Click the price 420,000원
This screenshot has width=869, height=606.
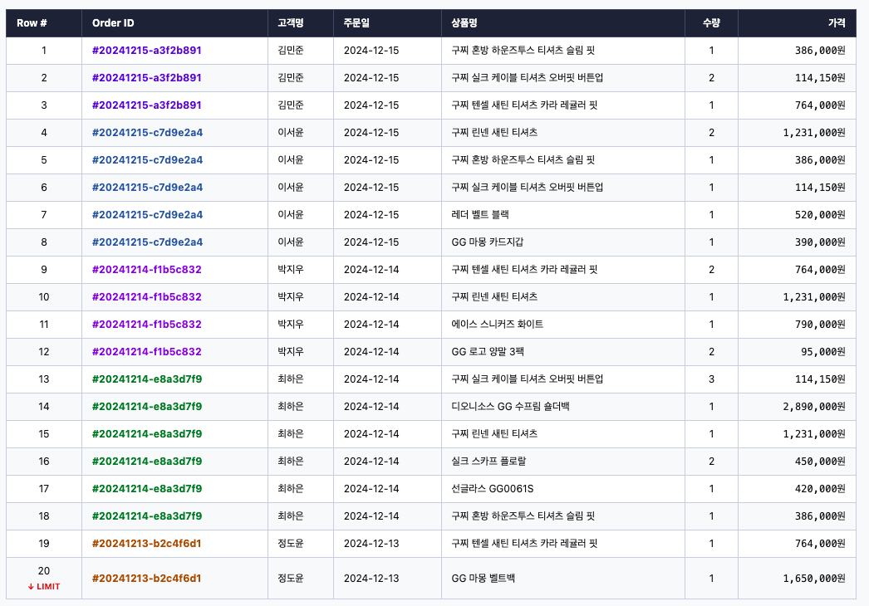coord(820,489)
